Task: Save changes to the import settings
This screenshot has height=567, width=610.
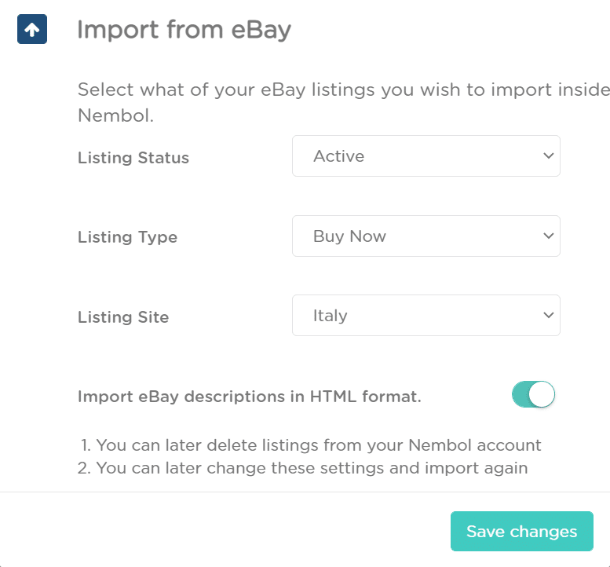Action: click(522, 531)
